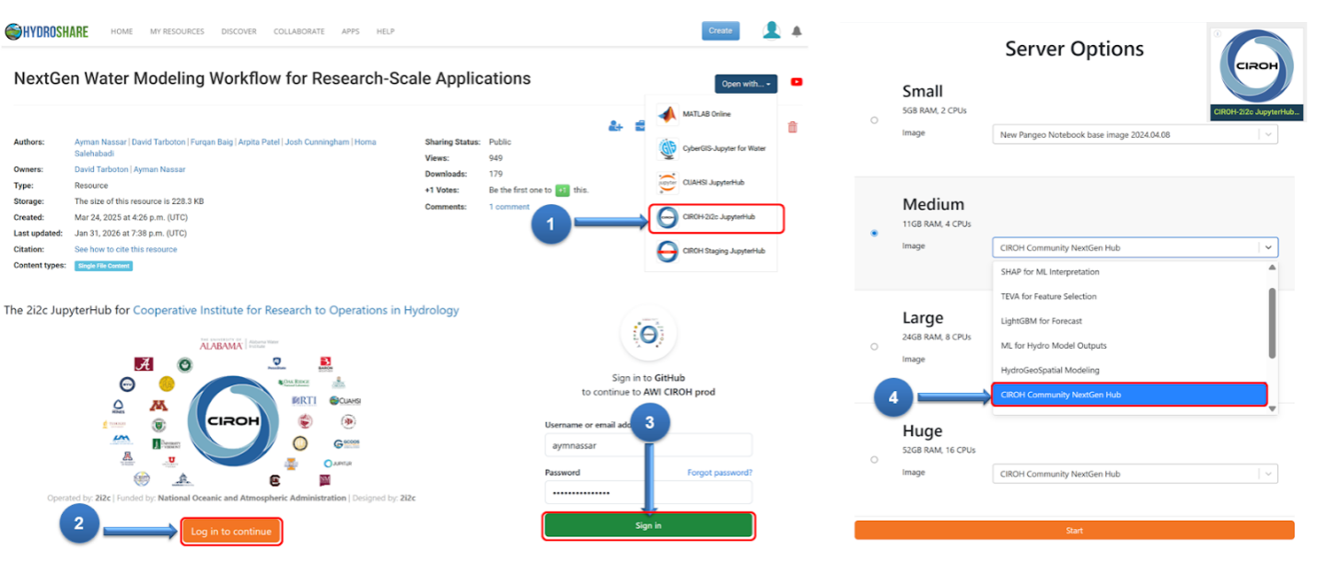The width and height of the screenshot is (1317, 562).
Task: Click the red trash delete icon
Action: (x=793, y=127)
